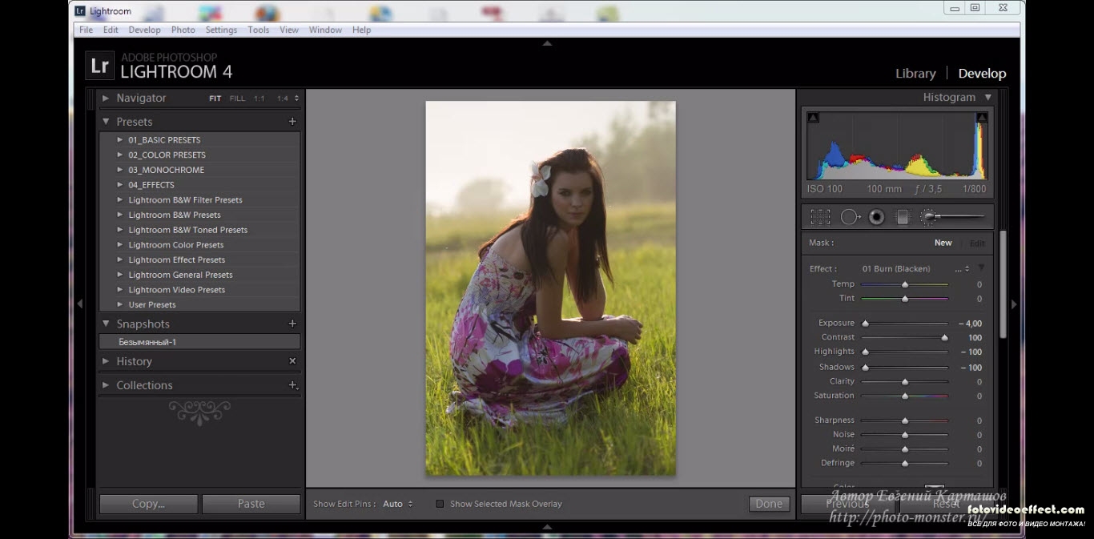This screenshot has width=1094, height=539.
Task: Expand the User Presets folder
Action: coord(120,304)
